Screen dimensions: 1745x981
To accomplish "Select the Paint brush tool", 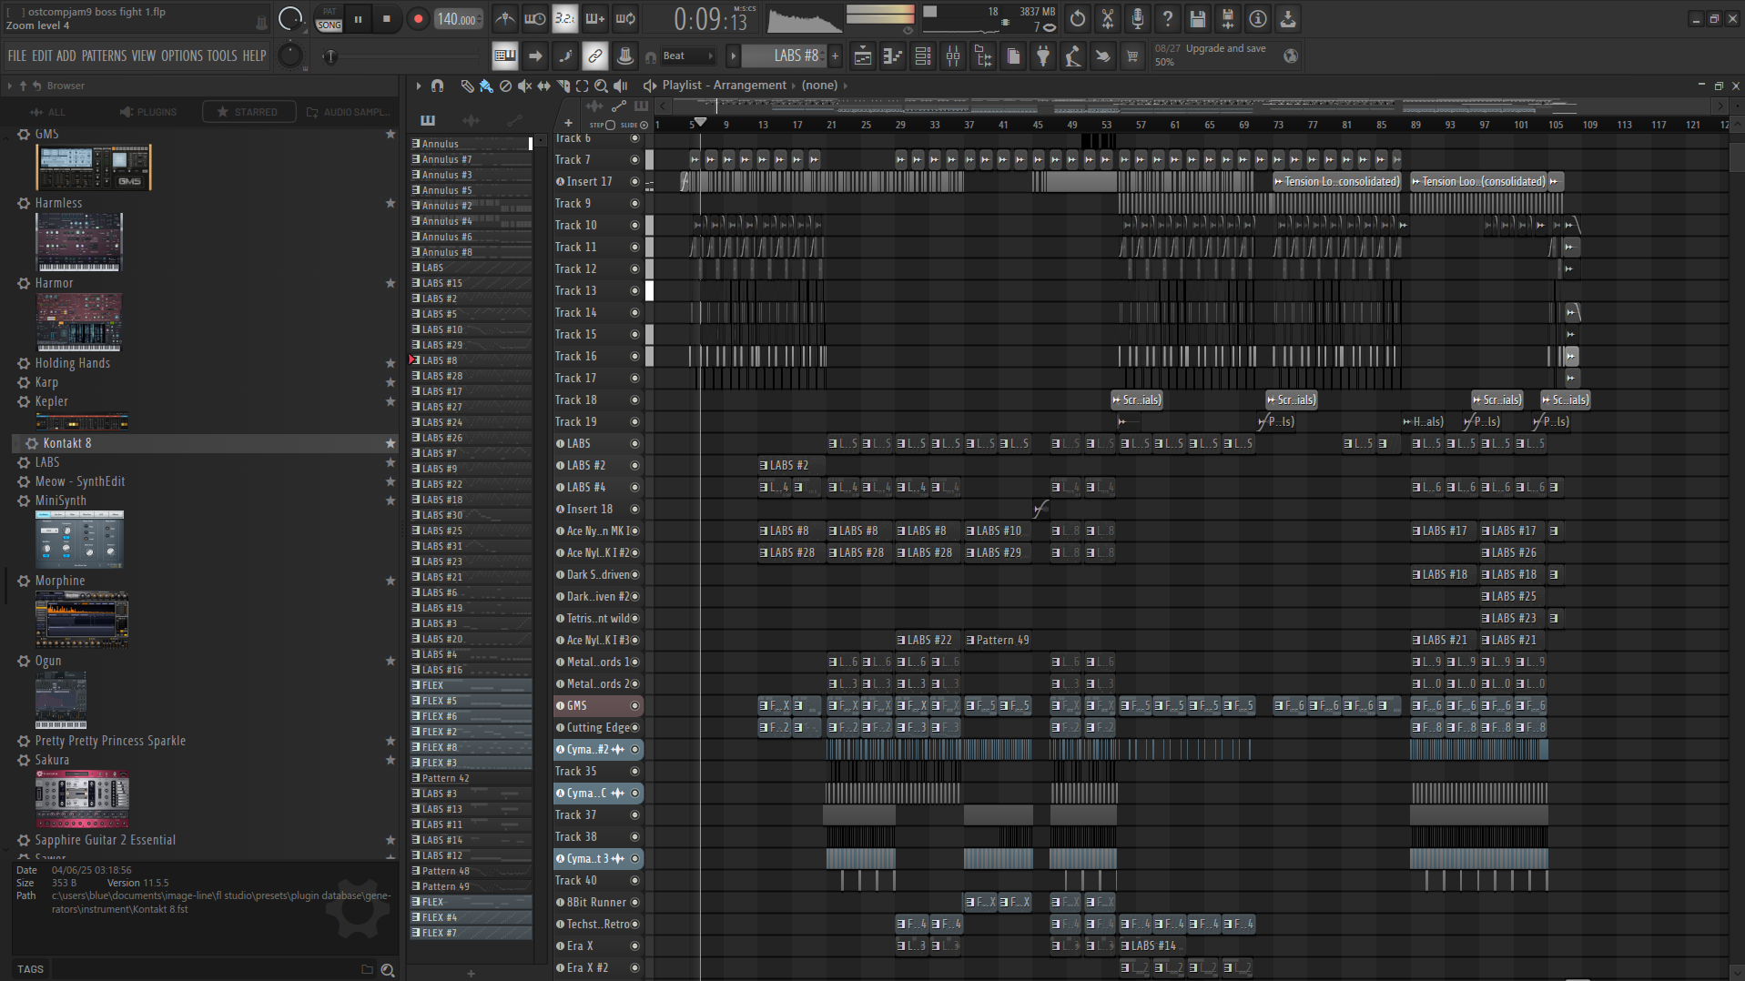I will [486, 86].
